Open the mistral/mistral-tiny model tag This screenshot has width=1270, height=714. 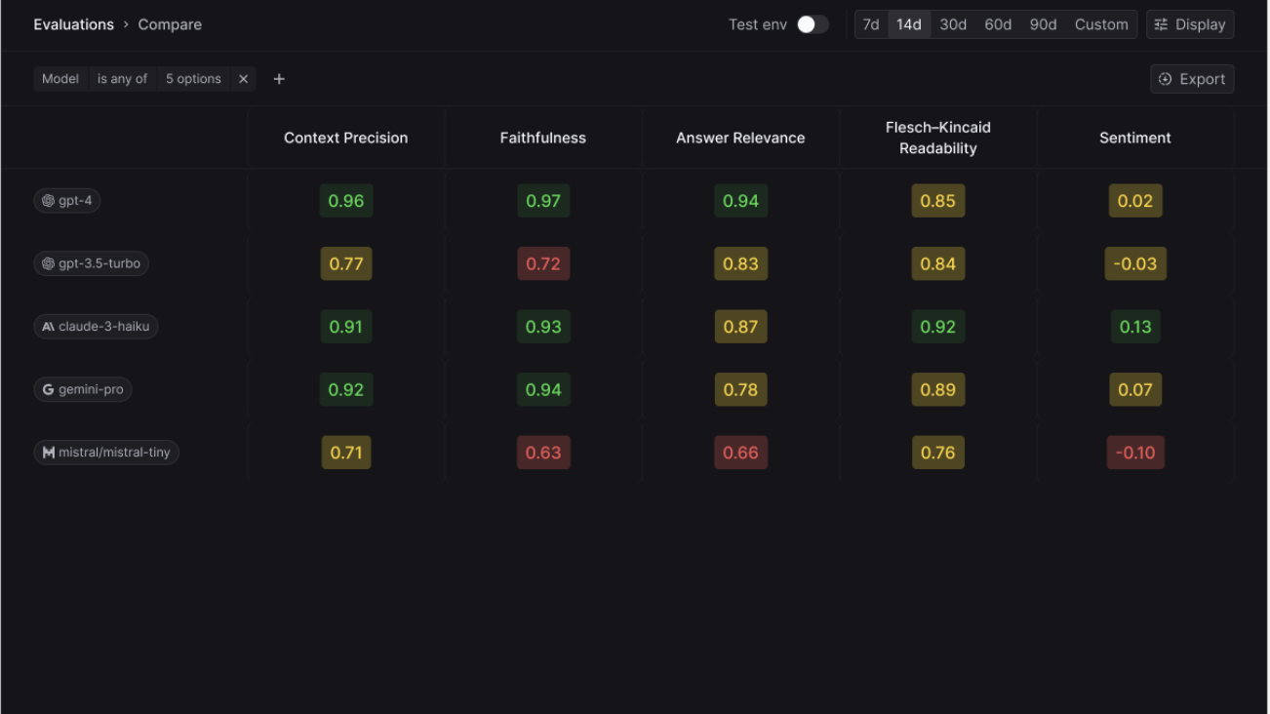[x=106, y=453]
